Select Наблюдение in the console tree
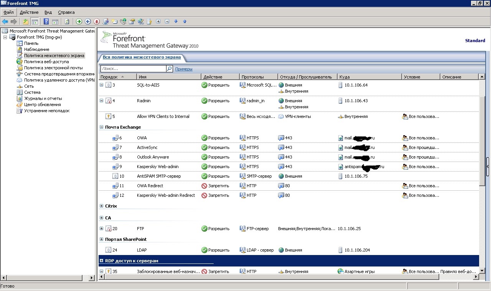Screen dimensions: 491x291 [37, 49]
